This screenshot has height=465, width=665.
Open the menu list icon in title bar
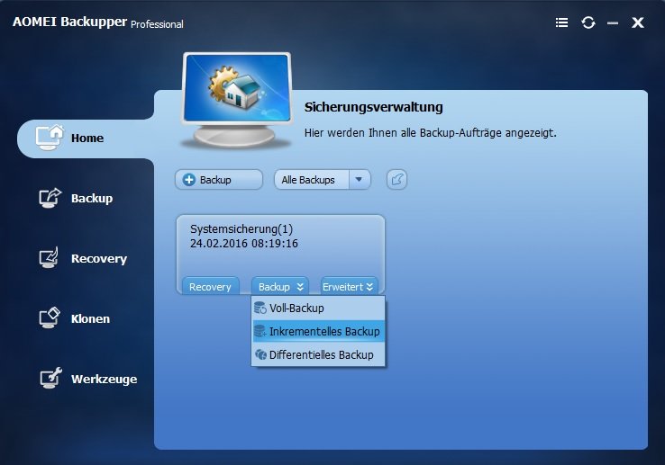562,22
